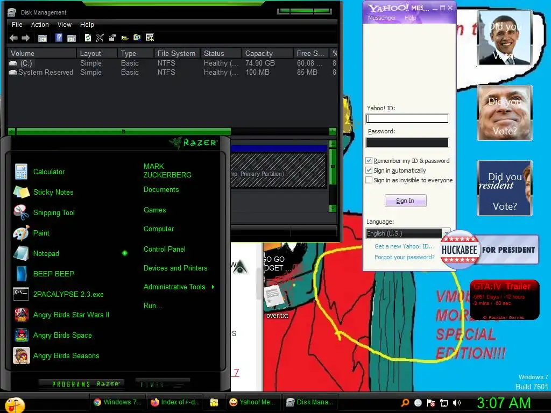The image size is (551, 413).
Task: Click the network tray icon
Action: (x=444, y=403)
